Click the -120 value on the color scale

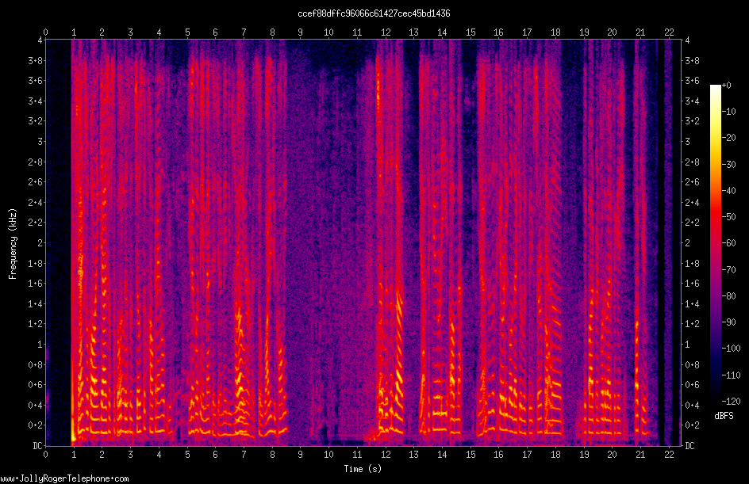point(731,402)
